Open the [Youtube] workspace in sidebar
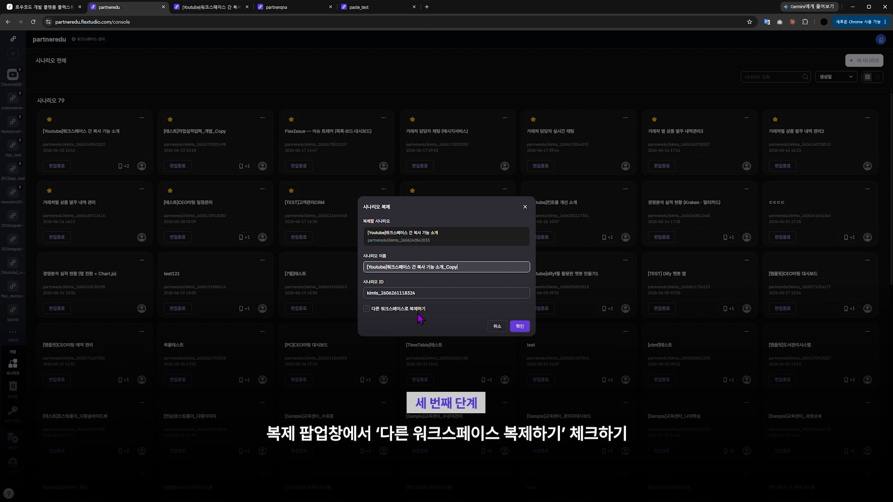Viewport: 893px width, 502px height. 13,74
